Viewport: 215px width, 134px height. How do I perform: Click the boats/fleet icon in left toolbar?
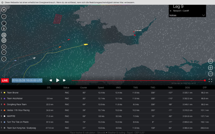pyautogui.click(x=4, y=17)
